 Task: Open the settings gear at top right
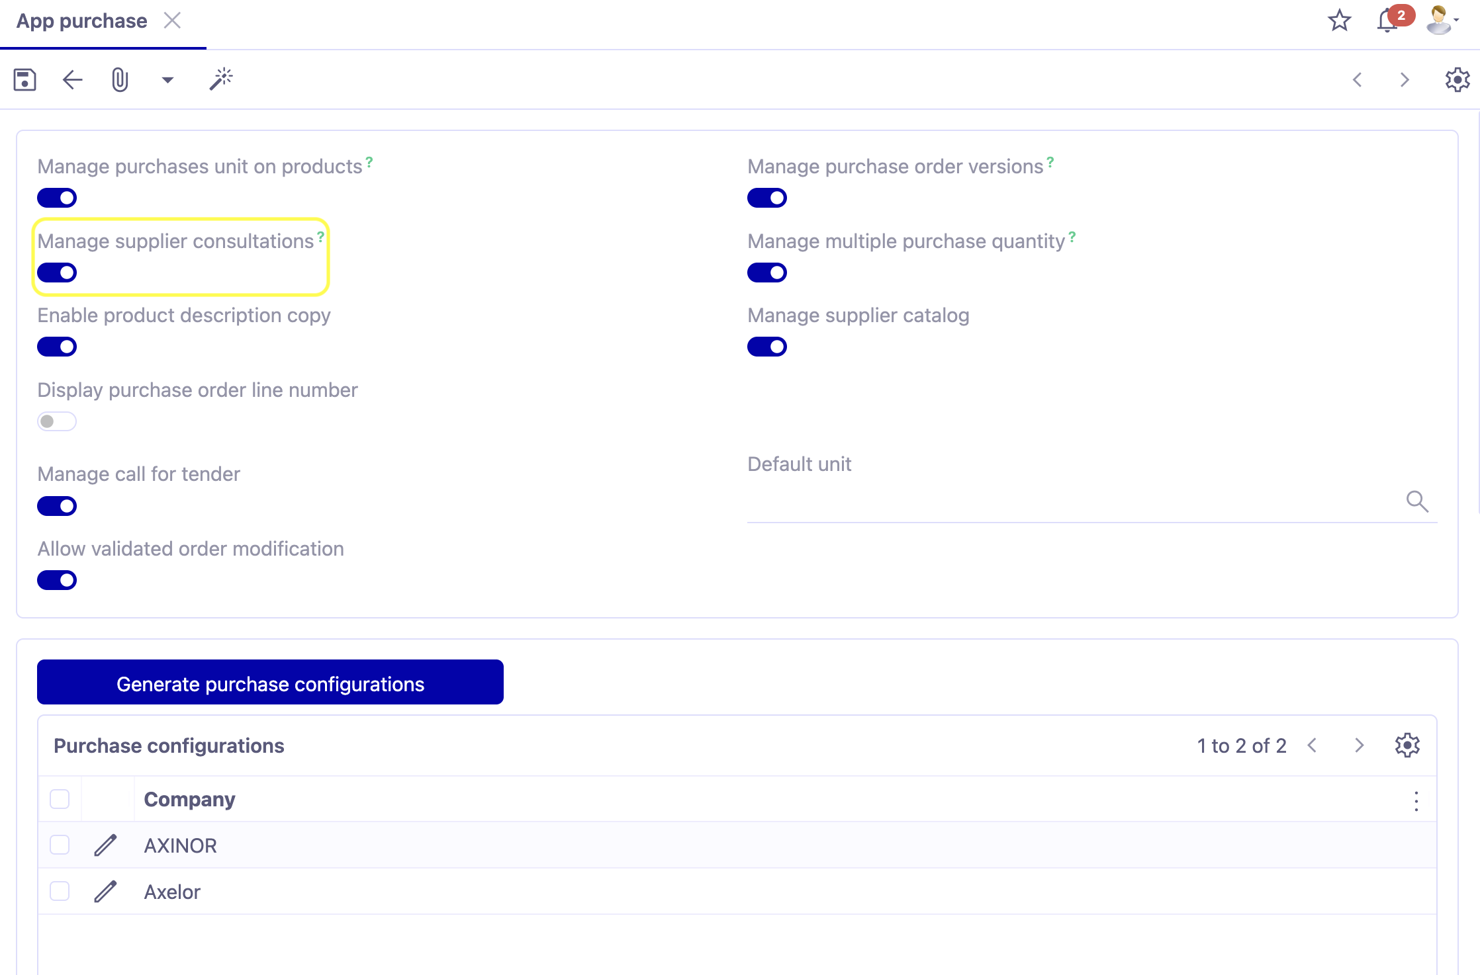click(1456, 79)
